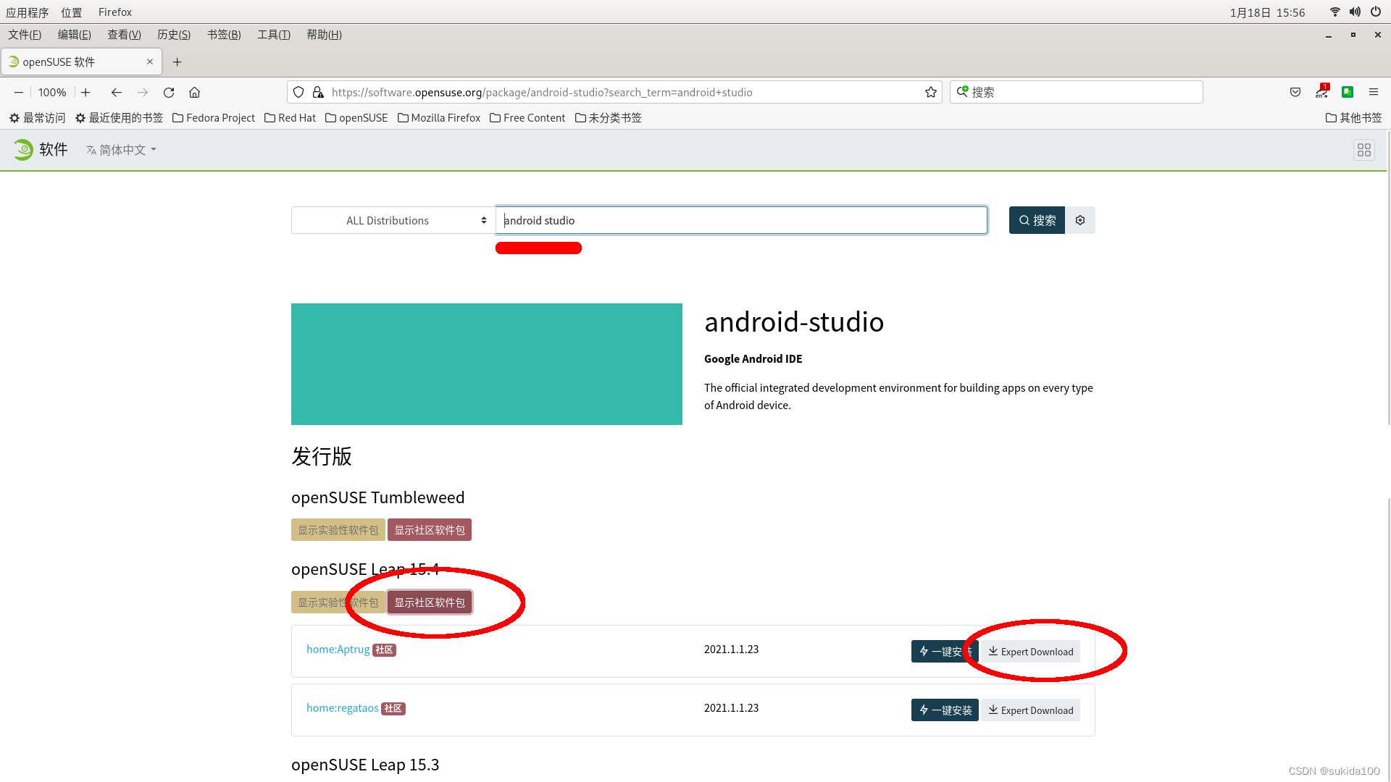This screenshot has width=1391, height=782.
Task: Open the Fedora Project bookmark folder
Action: [213, 117]
